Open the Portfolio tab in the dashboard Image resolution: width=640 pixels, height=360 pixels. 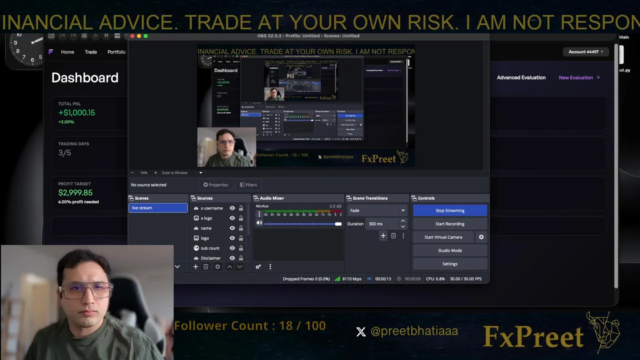pos(116,52)
